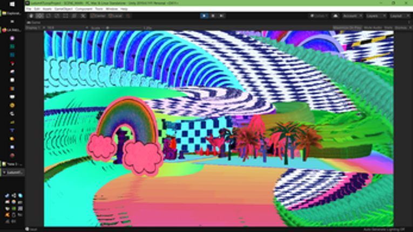Click Auto Generate Lighting Off status text
Screen dimensions: 413x232
384,230
